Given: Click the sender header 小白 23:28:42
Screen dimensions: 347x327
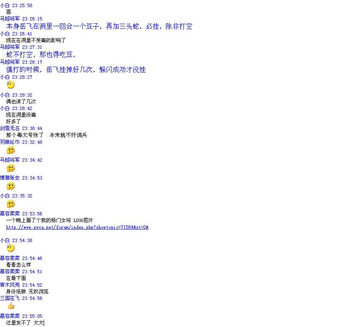Looking at the screenshot, I should click(16, 108).
